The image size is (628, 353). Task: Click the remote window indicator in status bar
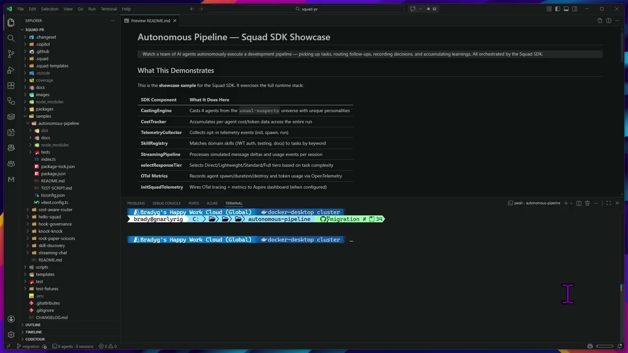(8, 346)
